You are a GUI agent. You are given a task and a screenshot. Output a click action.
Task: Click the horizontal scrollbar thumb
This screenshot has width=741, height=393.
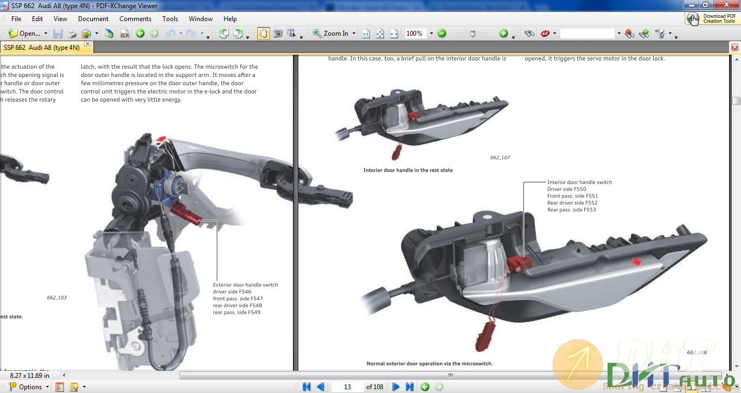point(450,375)
